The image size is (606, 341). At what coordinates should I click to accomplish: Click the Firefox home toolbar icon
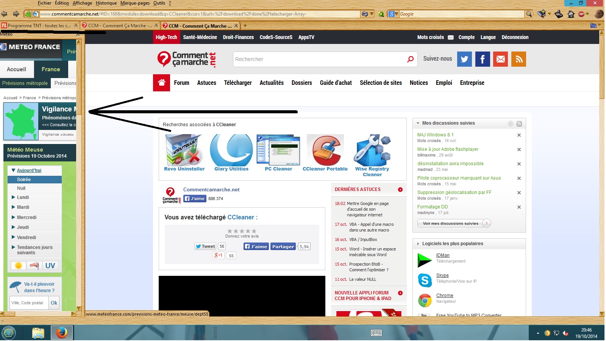coord(571,14)
